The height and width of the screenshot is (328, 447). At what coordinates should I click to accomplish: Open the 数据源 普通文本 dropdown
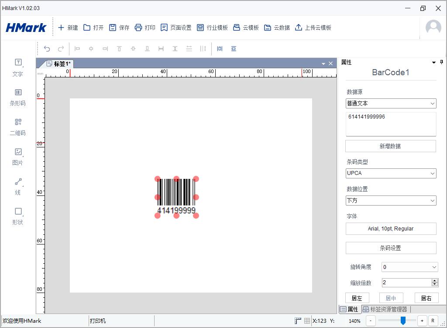391,103
